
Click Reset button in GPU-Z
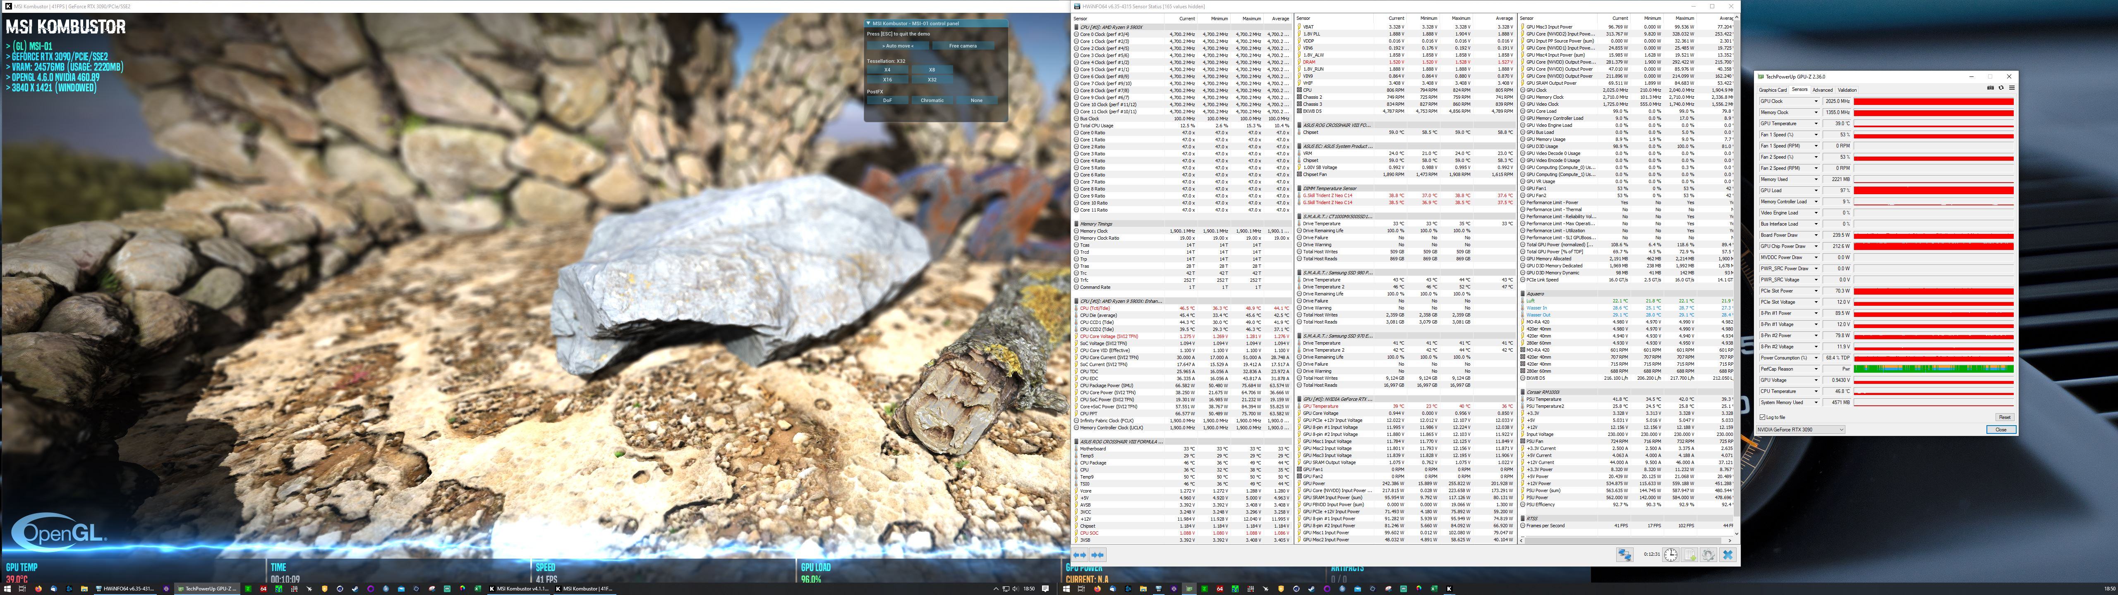(2005, 416)
